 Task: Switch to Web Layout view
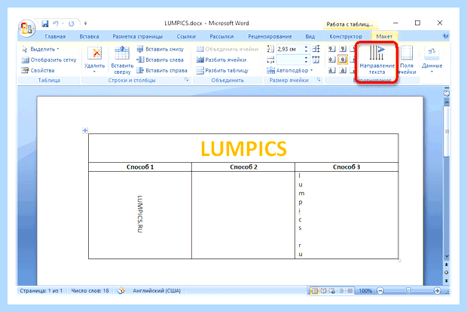[332, 291]
